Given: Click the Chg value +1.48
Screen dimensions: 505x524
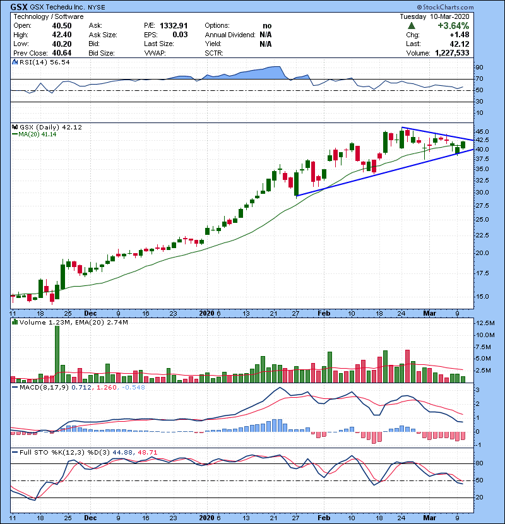Looking at the screenshot, I should [x=459, y=35].
